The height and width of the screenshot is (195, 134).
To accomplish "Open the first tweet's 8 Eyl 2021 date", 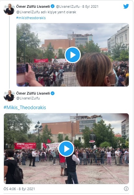I will (x=90, y=6).
